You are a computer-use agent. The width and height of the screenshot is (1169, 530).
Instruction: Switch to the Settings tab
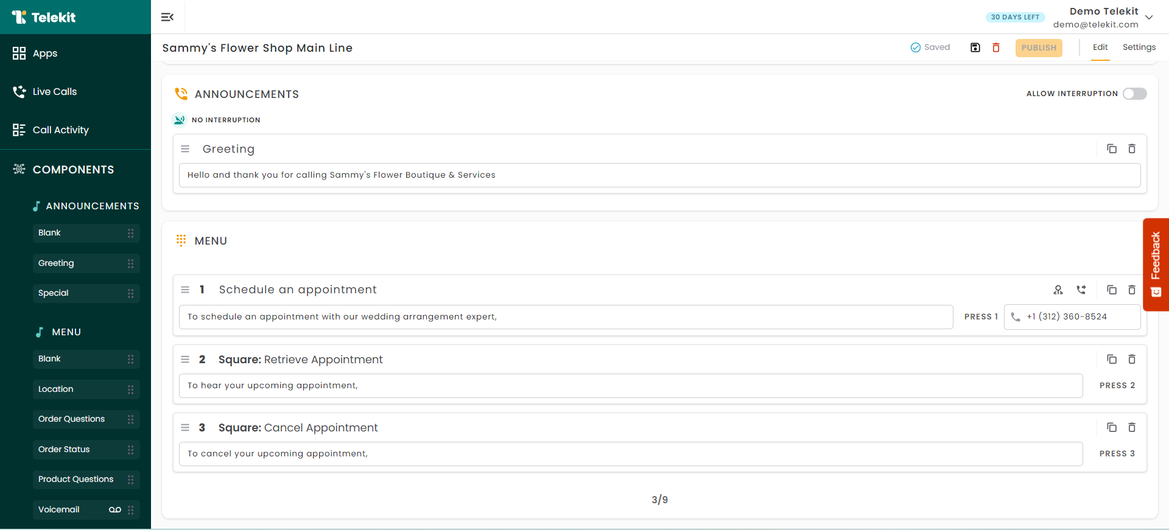1139,47
